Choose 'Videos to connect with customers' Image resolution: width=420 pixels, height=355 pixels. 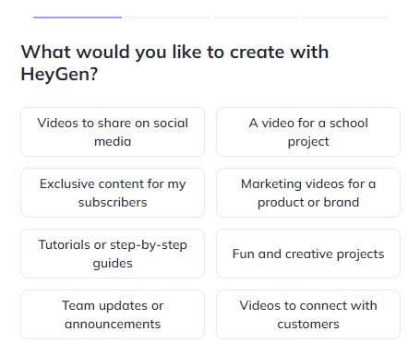click(x=308, y=314)
